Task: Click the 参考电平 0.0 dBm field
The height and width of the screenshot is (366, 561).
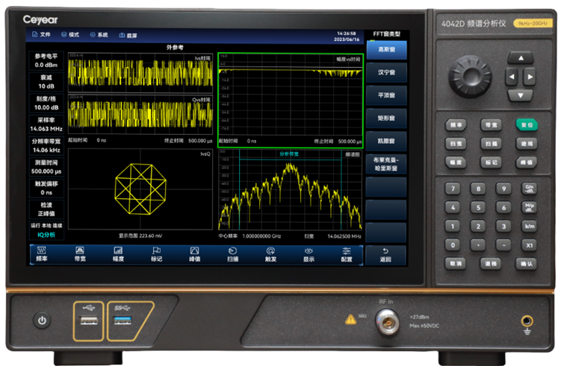Action: click(x=46, y=60)
